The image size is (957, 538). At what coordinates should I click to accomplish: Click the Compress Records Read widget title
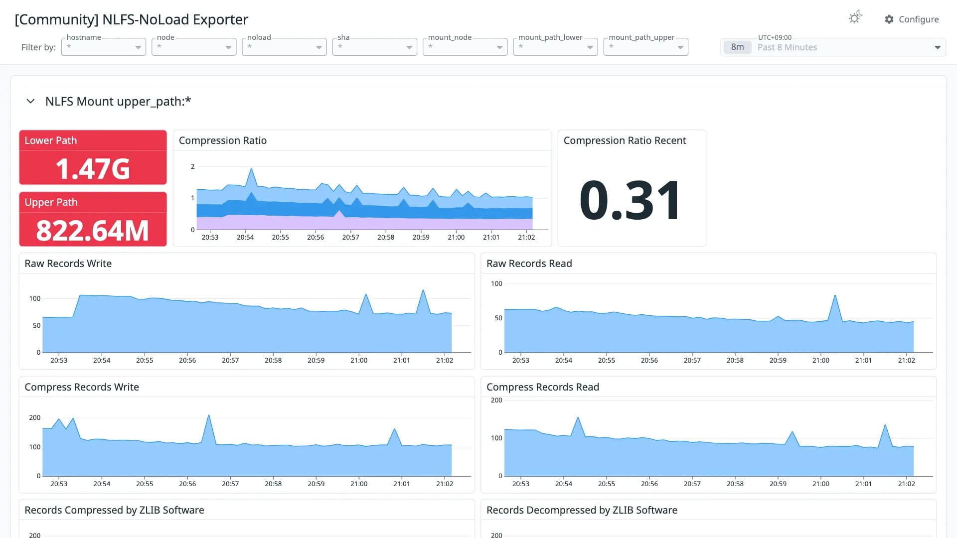coord(543,387)
